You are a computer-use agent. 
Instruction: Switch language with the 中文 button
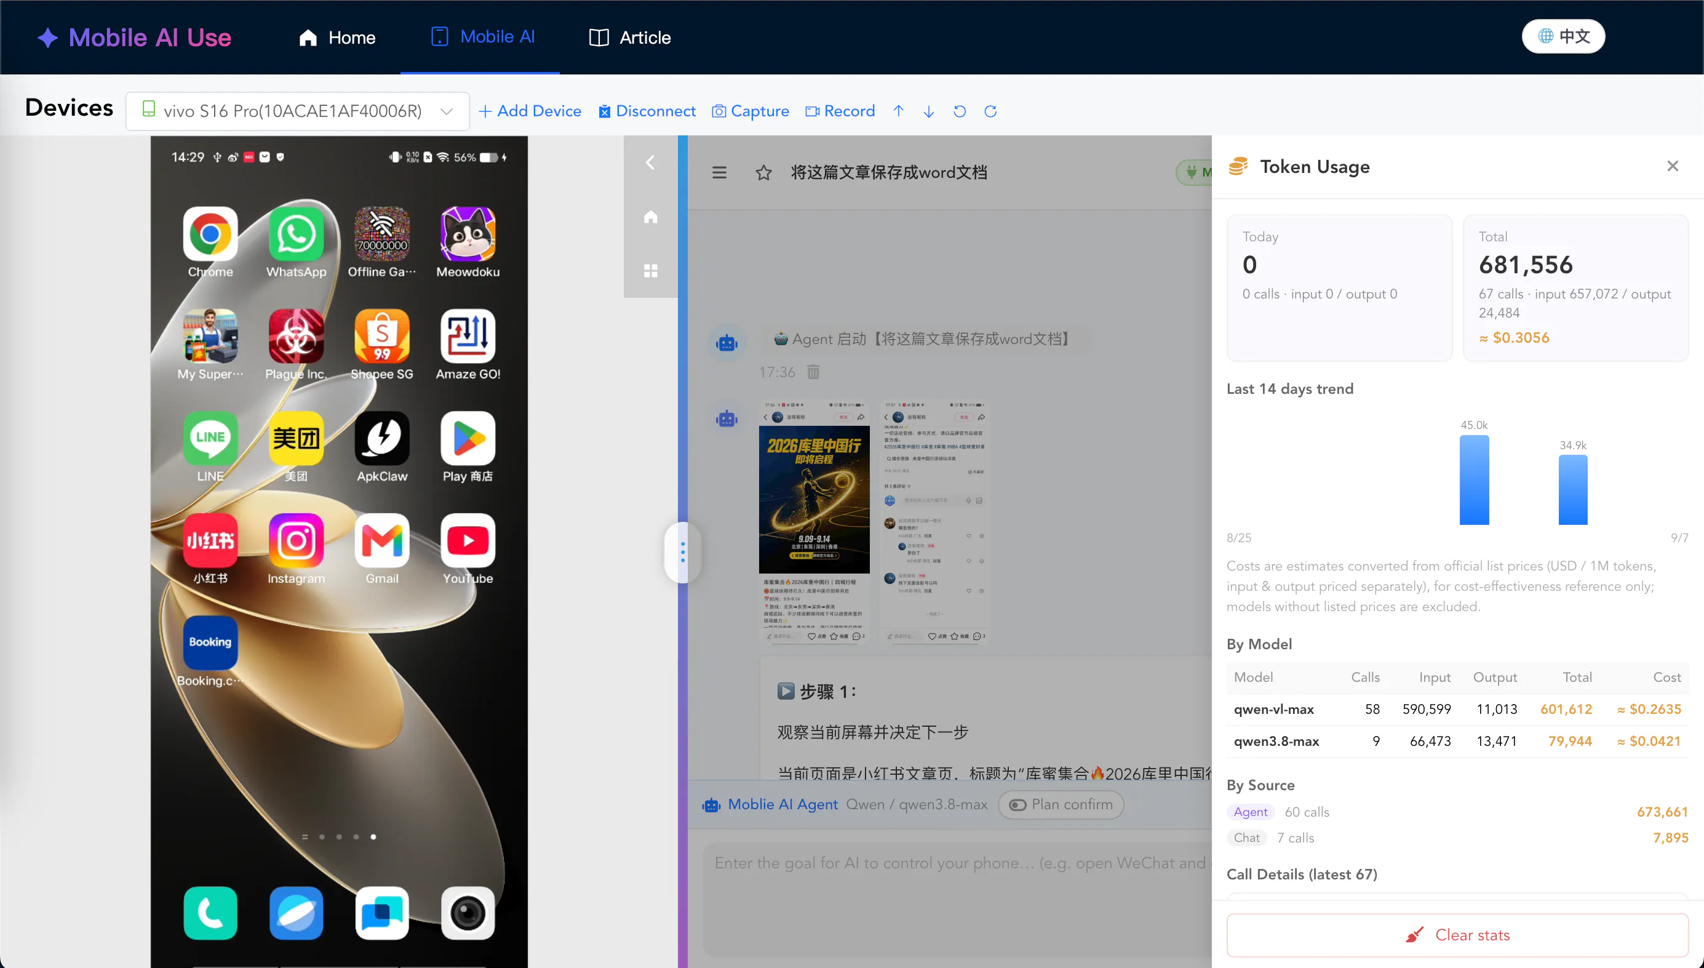click(x=1564, y=36)
